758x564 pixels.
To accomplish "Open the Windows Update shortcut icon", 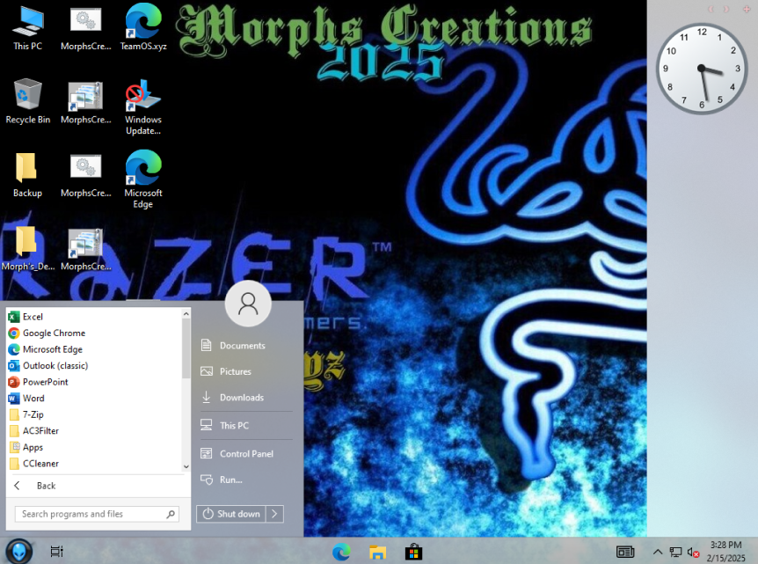I will coord(143,106).
